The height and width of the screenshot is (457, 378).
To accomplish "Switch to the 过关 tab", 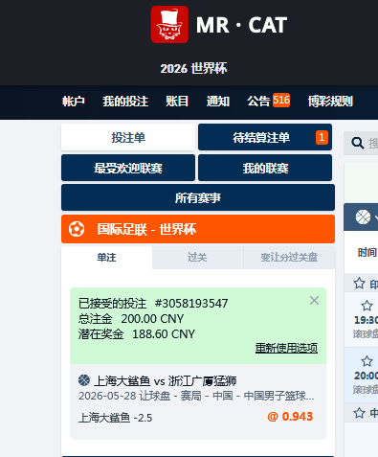I will [197, 258].
